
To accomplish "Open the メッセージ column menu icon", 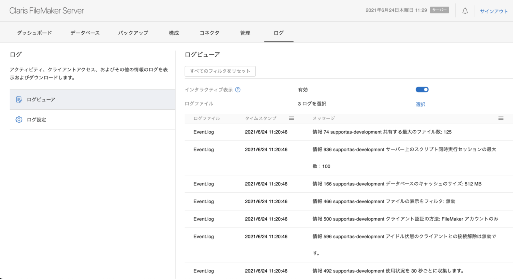I will click(x=500, y=118).
